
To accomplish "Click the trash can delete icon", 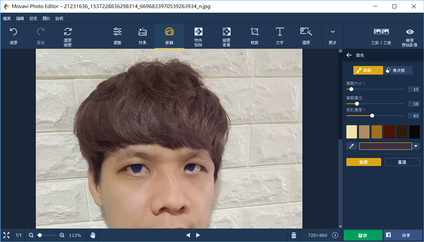I will (294, 235).
